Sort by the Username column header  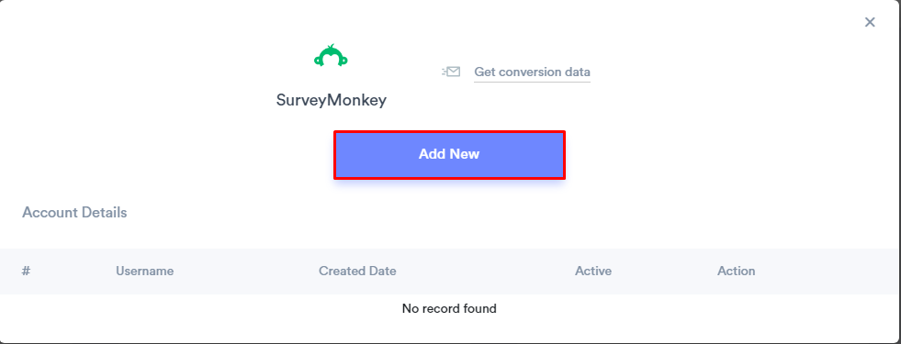[x=145, y=271]
